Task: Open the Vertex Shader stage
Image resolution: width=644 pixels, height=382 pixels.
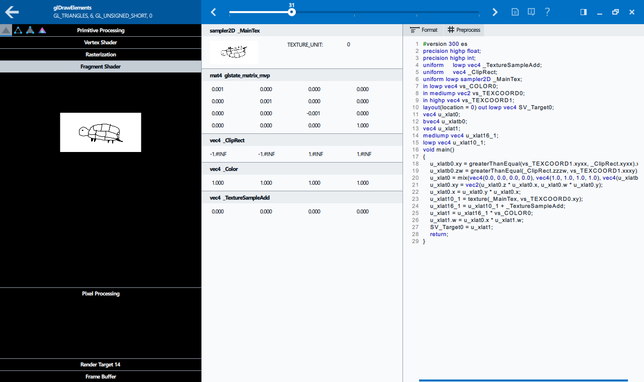Action: click(x=101, y=42)
